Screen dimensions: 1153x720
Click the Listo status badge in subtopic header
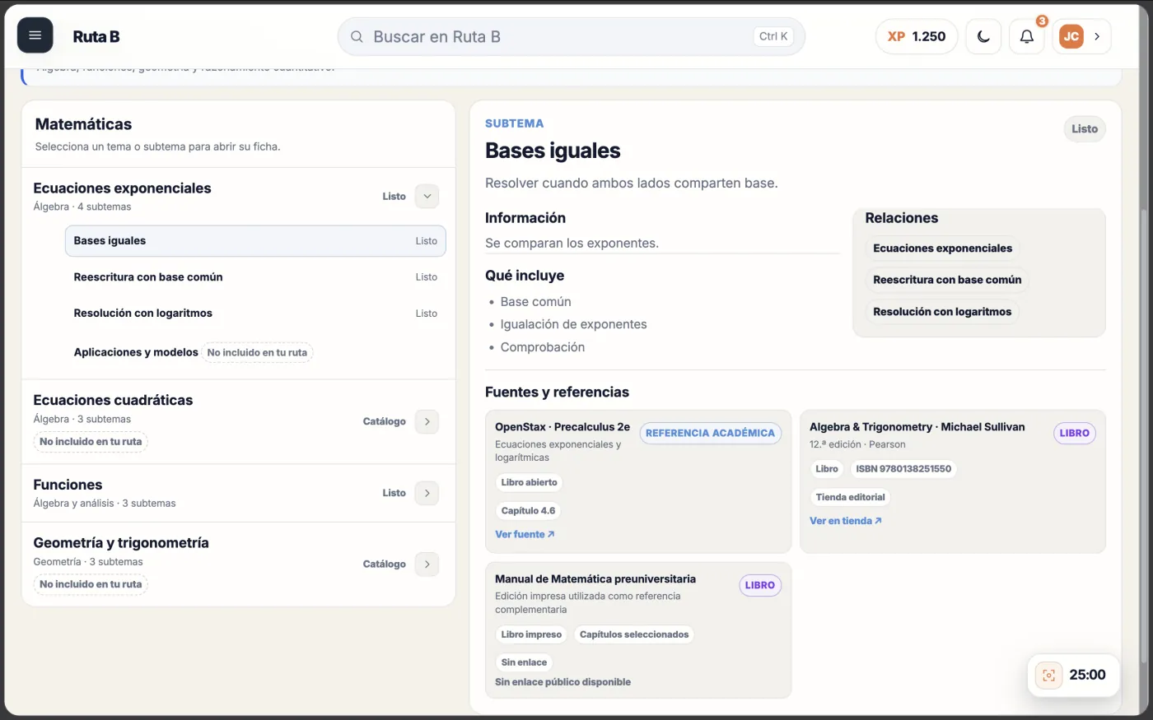pos(1085,129)
